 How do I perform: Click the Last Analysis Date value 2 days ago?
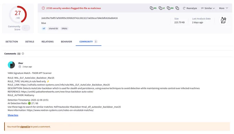[198, 22]
